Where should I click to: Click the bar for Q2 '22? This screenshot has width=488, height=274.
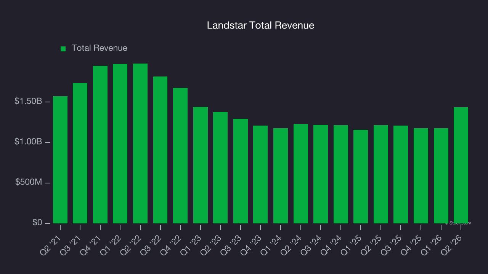coord(140,143)
